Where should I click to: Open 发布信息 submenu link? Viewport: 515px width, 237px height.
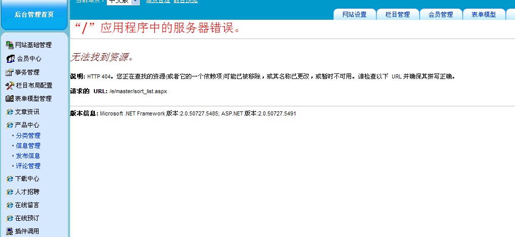(x=28, y=156)
